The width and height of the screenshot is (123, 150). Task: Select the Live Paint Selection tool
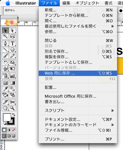coord(13,95)
